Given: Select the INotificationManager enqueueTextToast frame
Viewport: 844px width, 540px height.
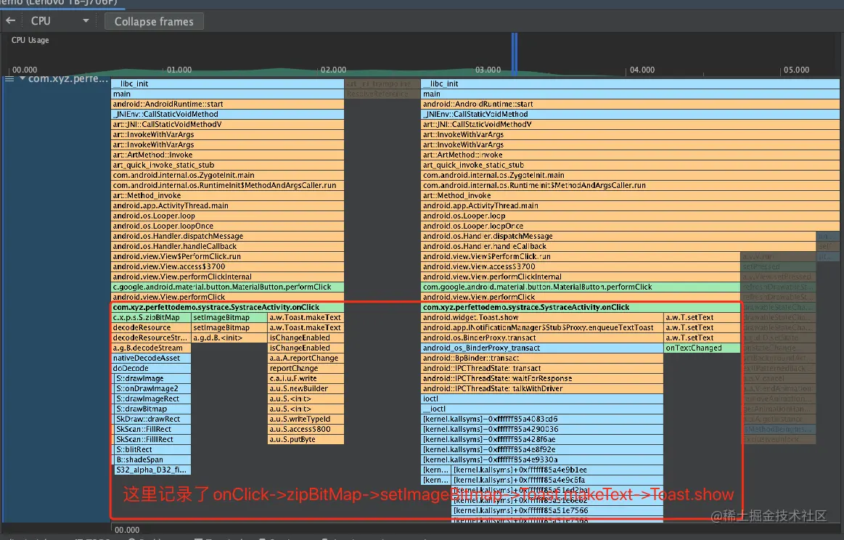Looking at the screenshot, I should coord(542,328).
